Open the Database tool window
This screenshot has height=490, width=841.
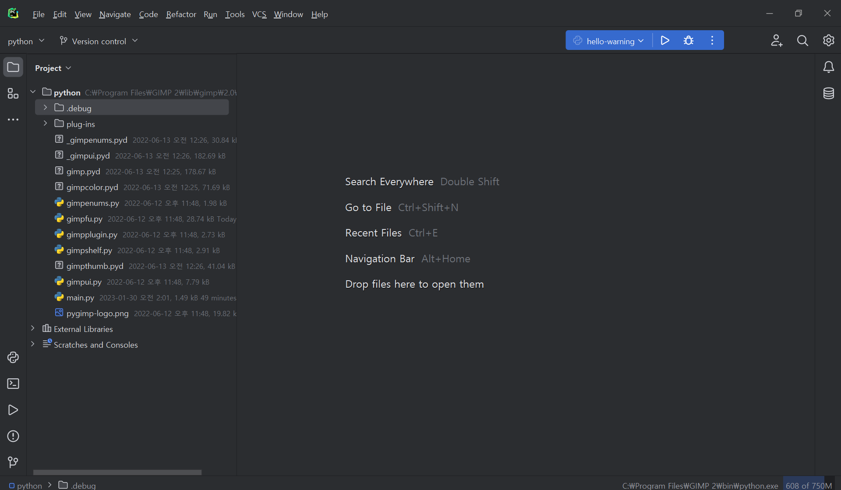[828, 93]
